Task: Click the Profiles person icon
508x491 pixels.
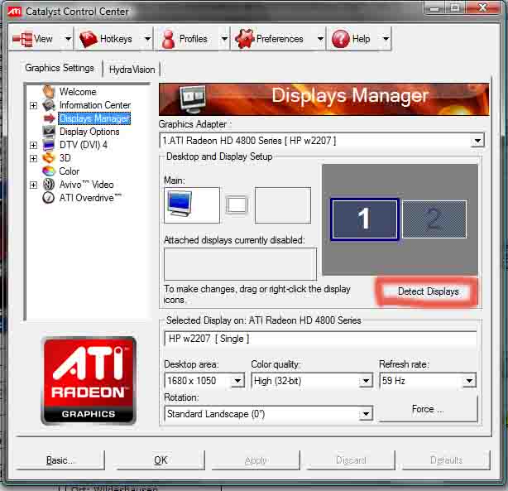Action: pos(168,39)
